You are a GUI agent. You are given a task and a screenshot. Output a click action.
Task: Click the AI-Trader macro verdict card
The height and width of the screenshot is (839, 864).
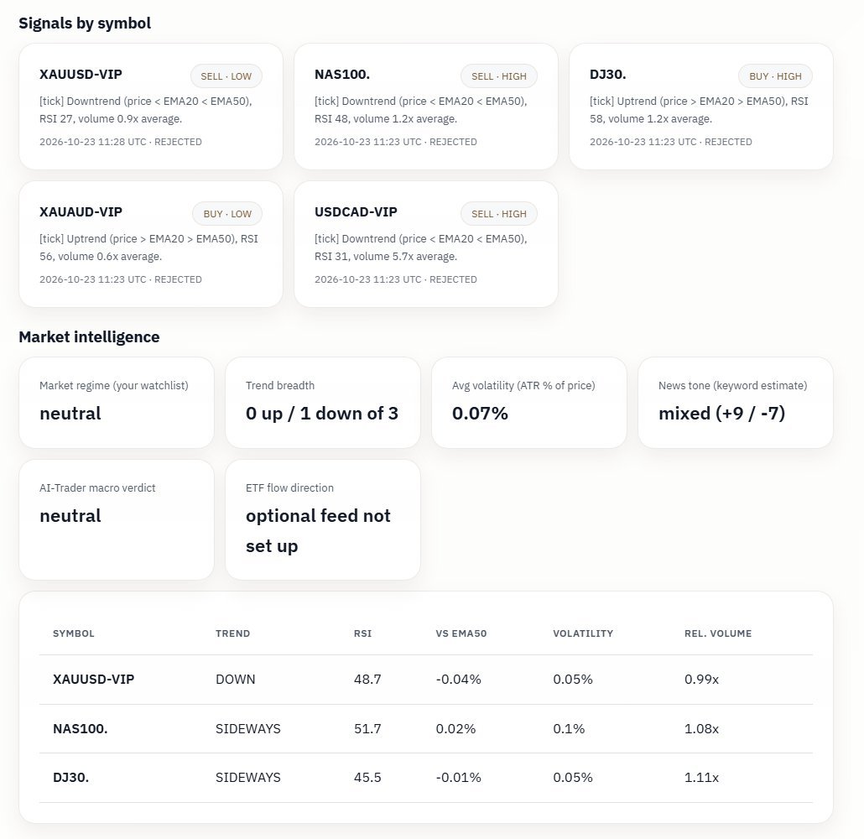pos(117,519)
